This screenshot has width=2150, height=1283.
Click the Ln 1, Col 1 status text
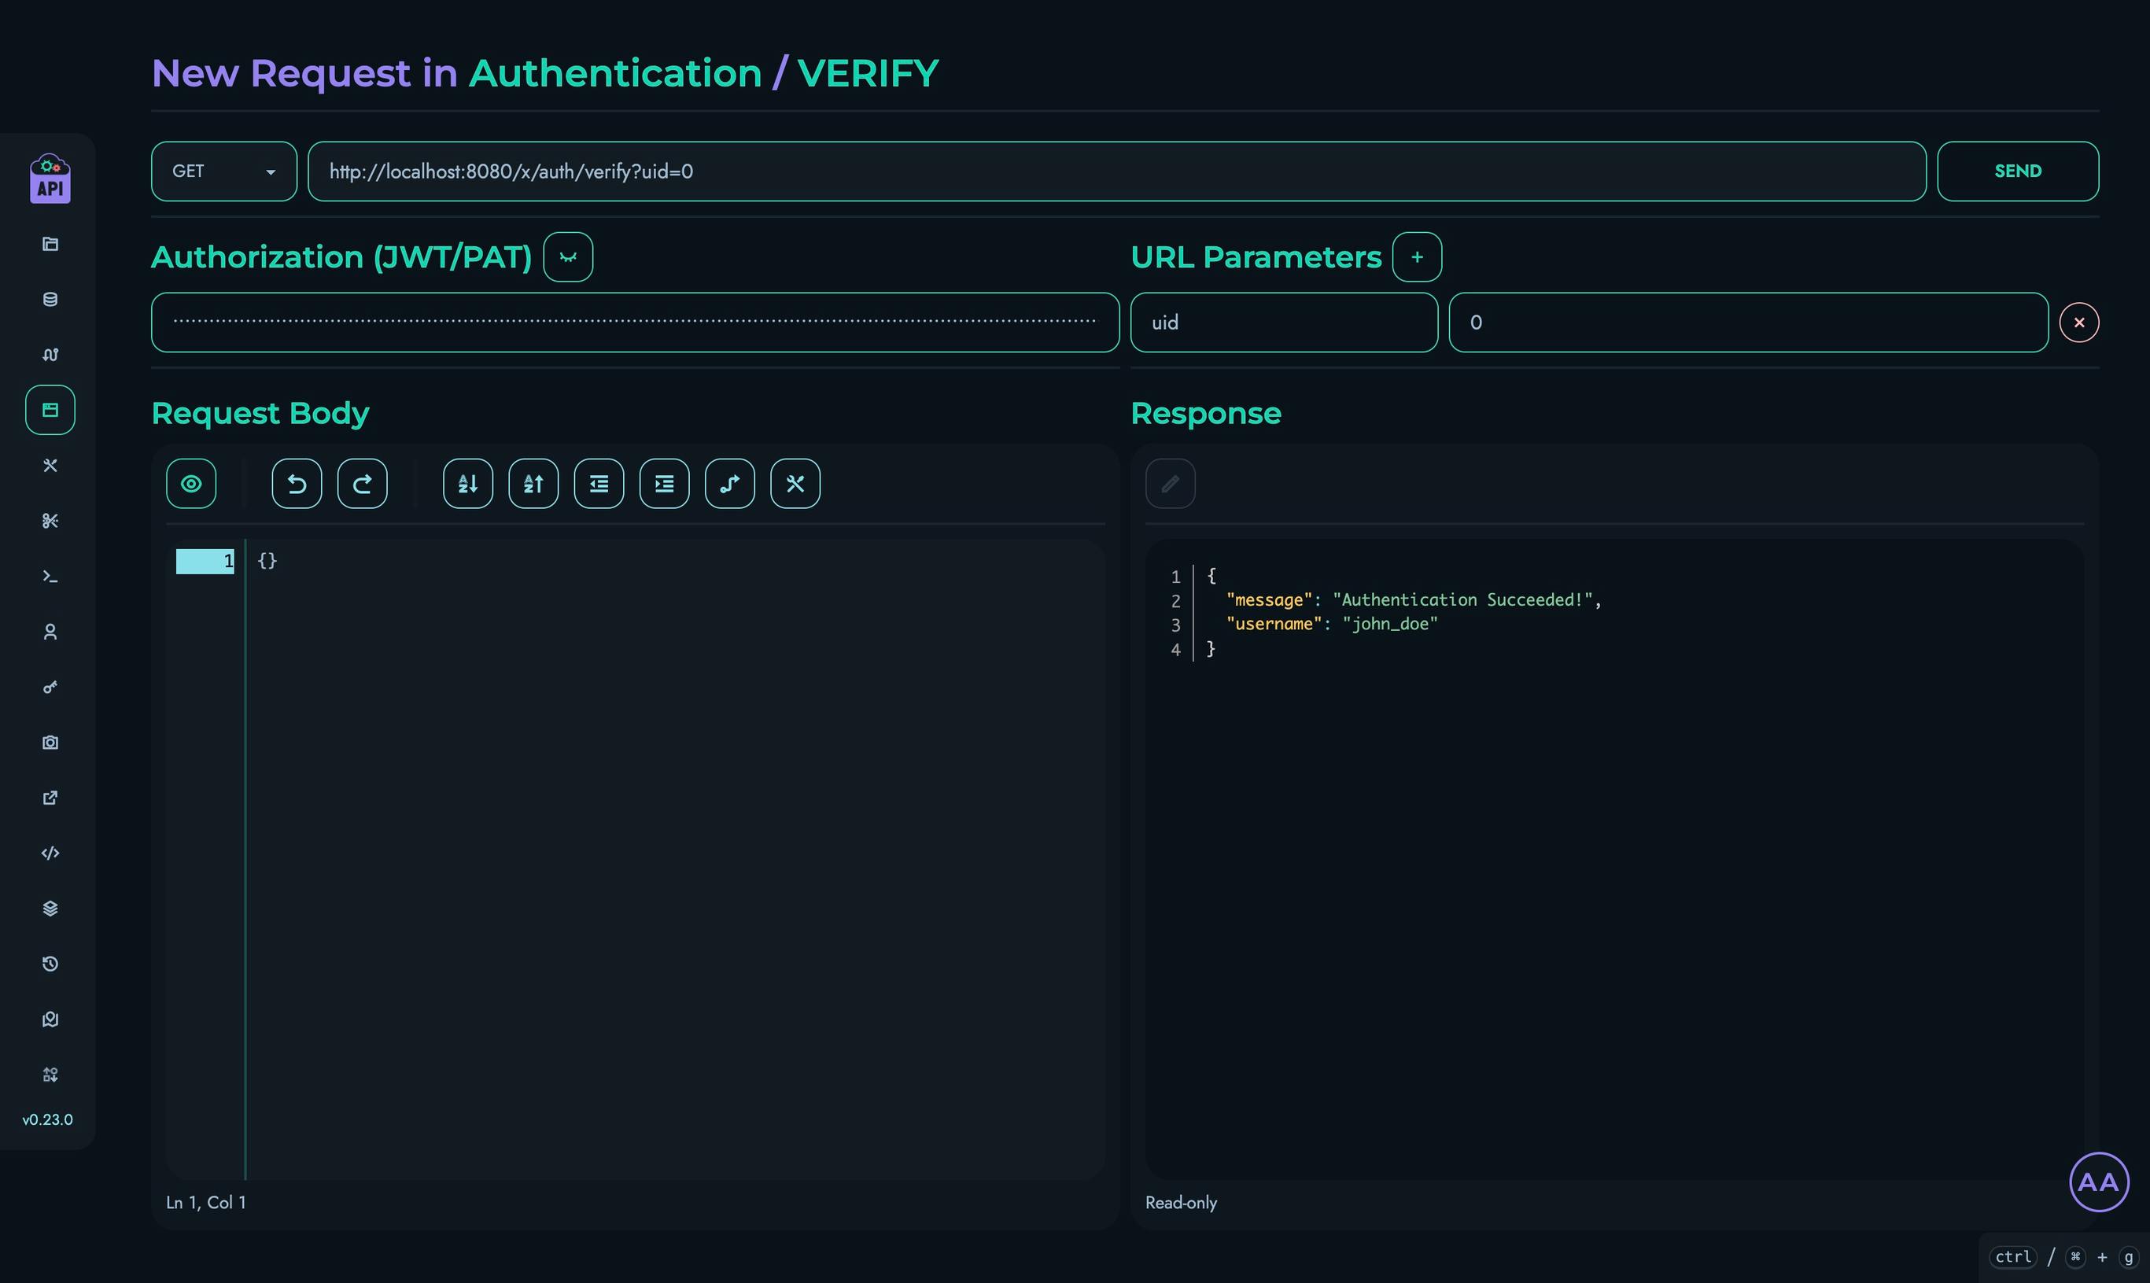(x=206, y=1203)
